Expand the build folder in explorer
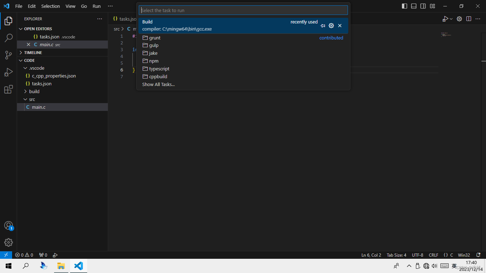Screen dimensions: 486x273 tap(34, 91)
